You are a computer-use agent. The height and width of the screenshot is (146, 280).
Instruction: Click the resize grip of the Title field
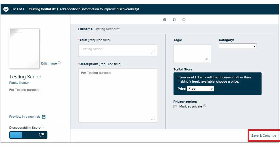click(153, 52)
